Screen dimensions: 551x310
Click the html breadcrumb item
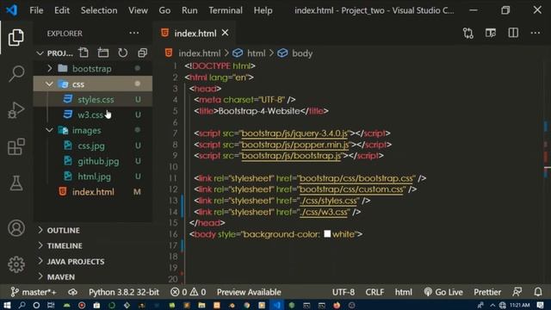click(249, 53)
